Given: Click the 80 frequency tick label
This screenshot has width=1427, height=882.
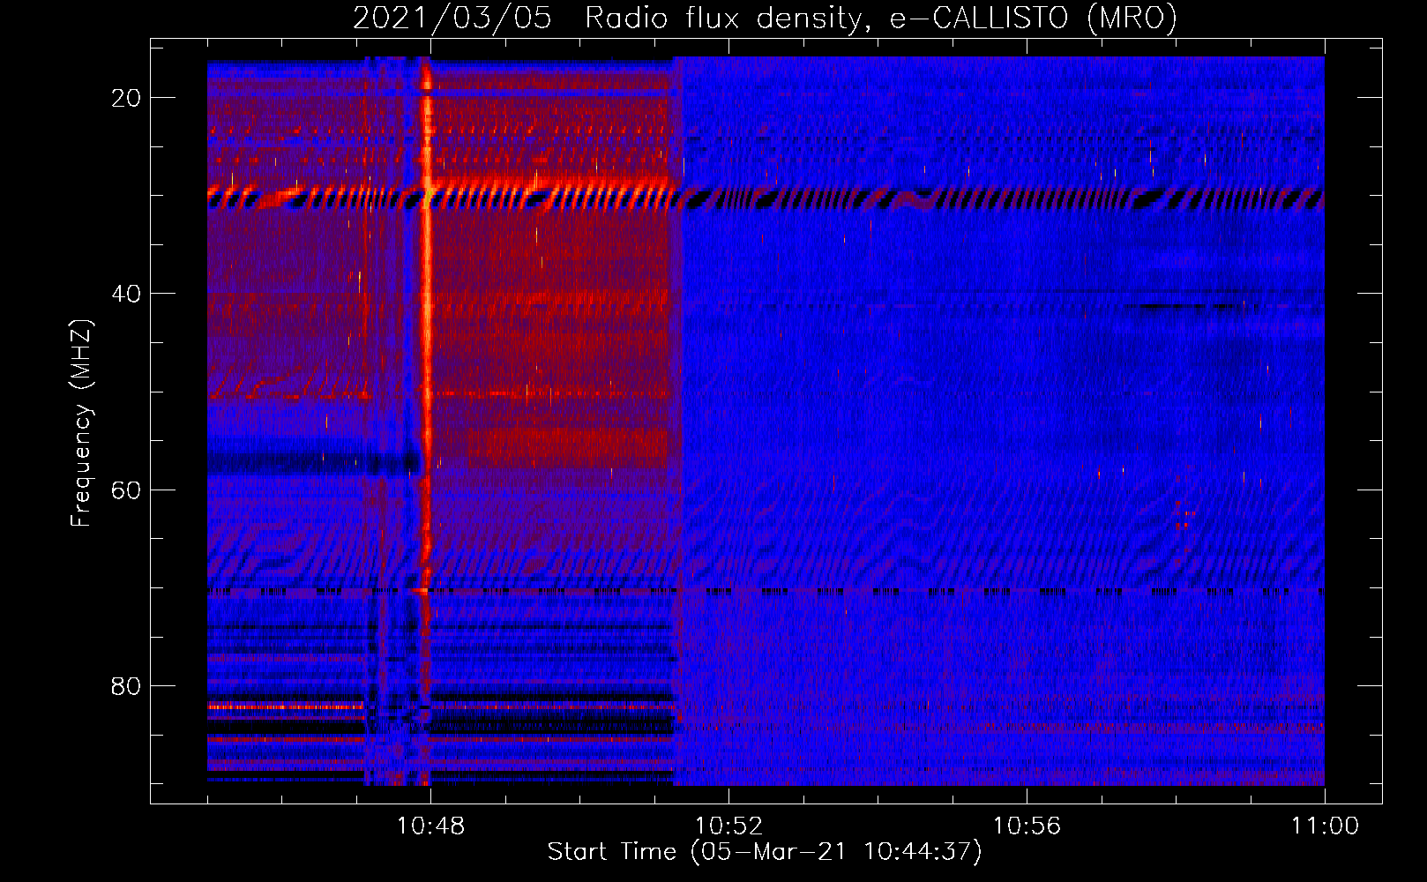Looking at the screenshot, I should coord(126,685).
